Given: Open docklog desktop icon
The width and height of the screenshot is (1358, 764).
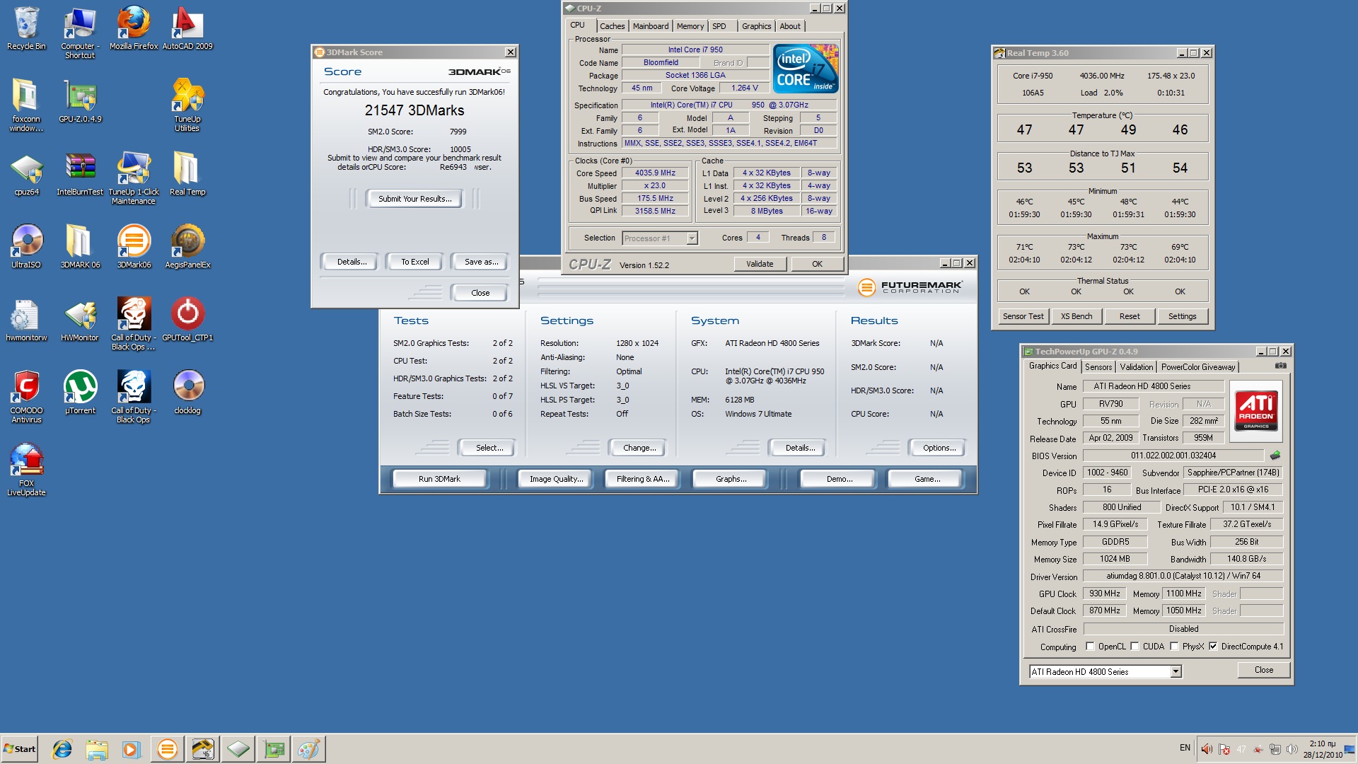Looking at the screenshot, I should pyautogui.click(x=187, y=393).
